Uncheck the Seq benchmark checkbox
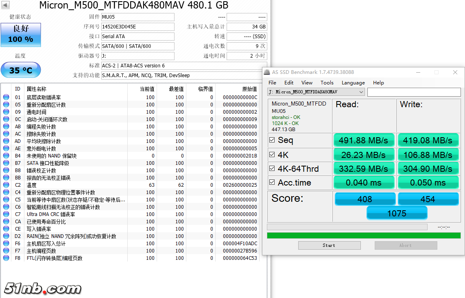 272,140
